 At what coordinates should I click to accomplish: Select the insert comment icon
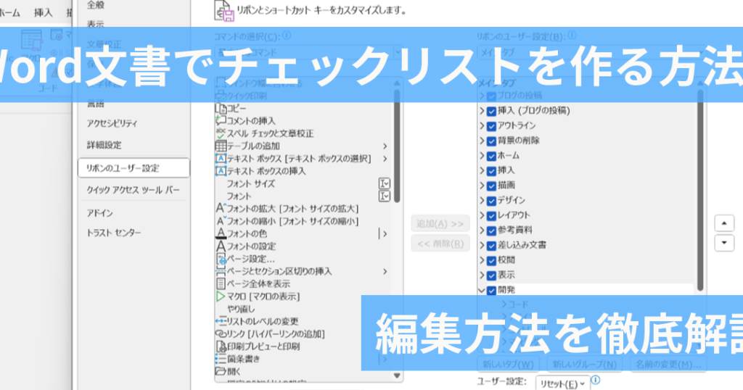coord(221,120)
